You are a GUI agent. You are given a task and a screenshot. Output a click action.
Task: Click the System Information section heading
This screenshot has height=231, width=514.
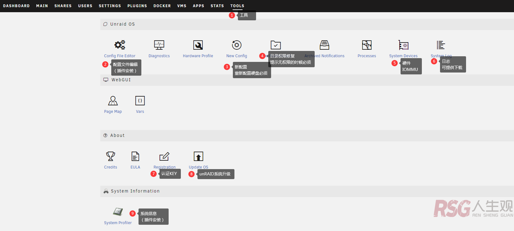[135, 191]
